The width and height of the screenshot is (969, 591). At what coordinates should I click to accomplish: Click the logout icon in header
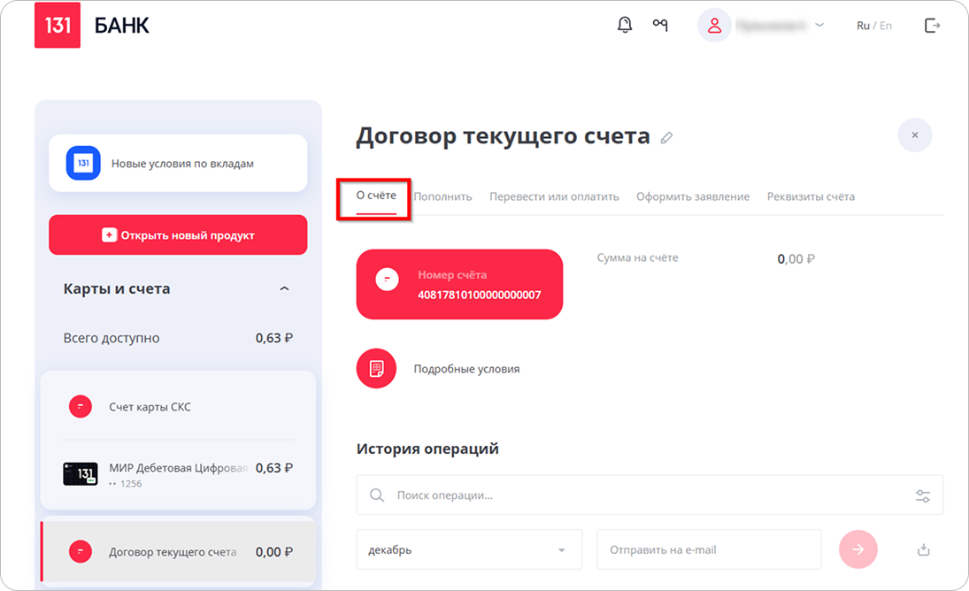(932, 25)
